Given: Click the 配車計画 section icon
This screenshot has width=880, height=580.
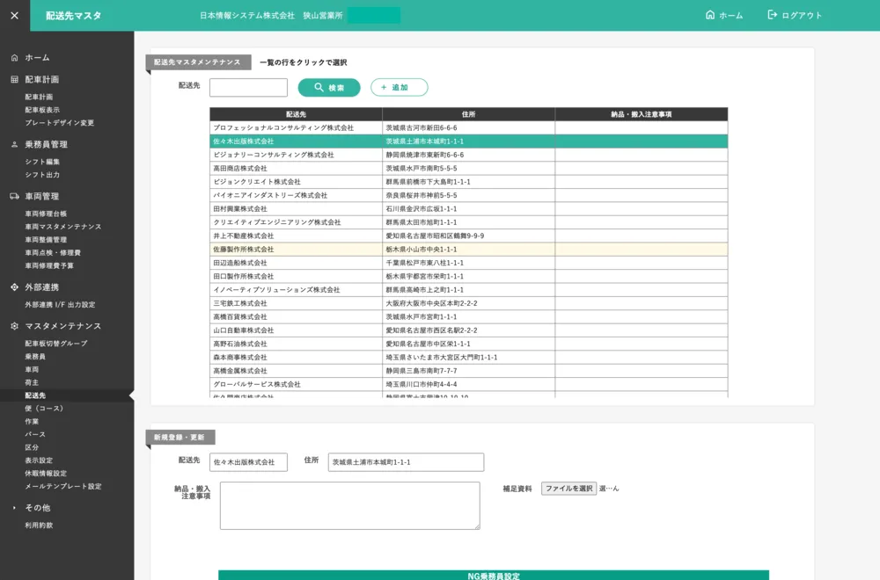Looking at the screenshot, I should tap(14, 80).
